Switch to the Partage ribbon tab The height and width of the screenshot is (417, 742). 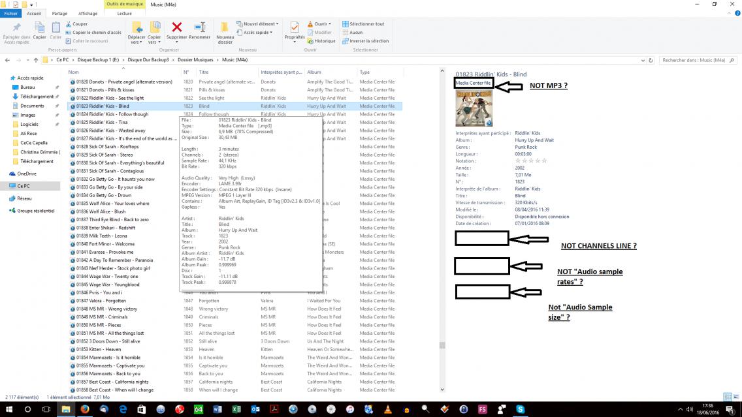pos(59,13)
